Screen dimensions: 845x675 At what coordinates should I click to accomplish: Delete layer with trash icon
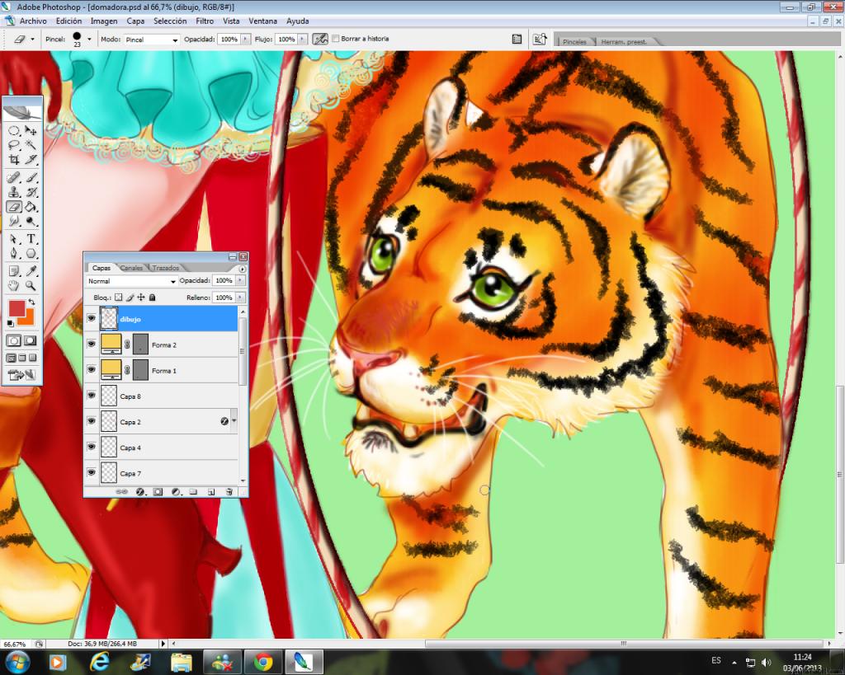tap(229, 491)
